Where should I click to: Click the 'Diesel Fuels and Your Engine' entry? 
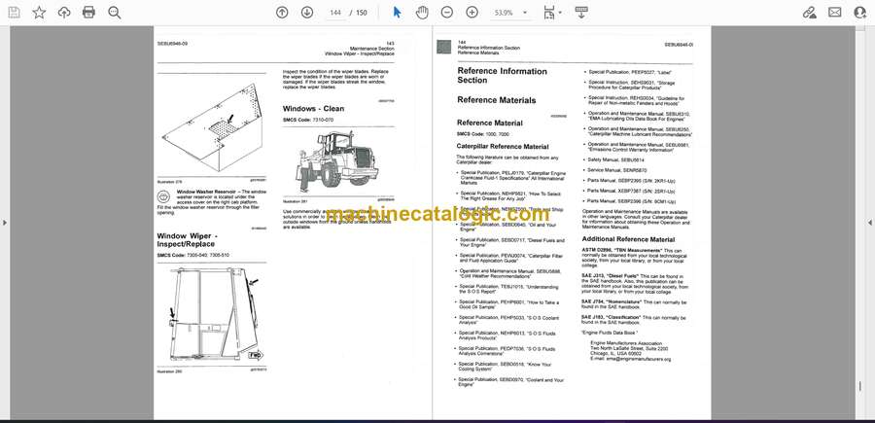click(x=509, y=242)
